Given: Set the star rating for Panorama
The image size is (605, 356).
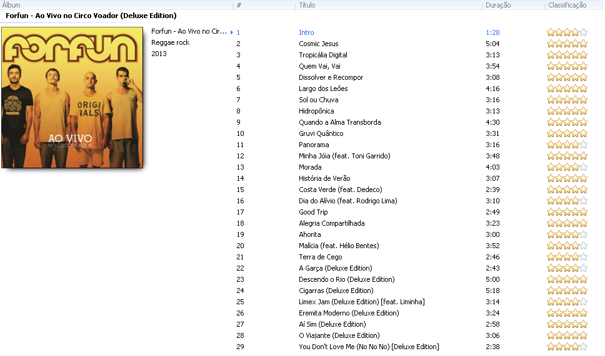Looking at the screenshot, I should coord(567,145).
